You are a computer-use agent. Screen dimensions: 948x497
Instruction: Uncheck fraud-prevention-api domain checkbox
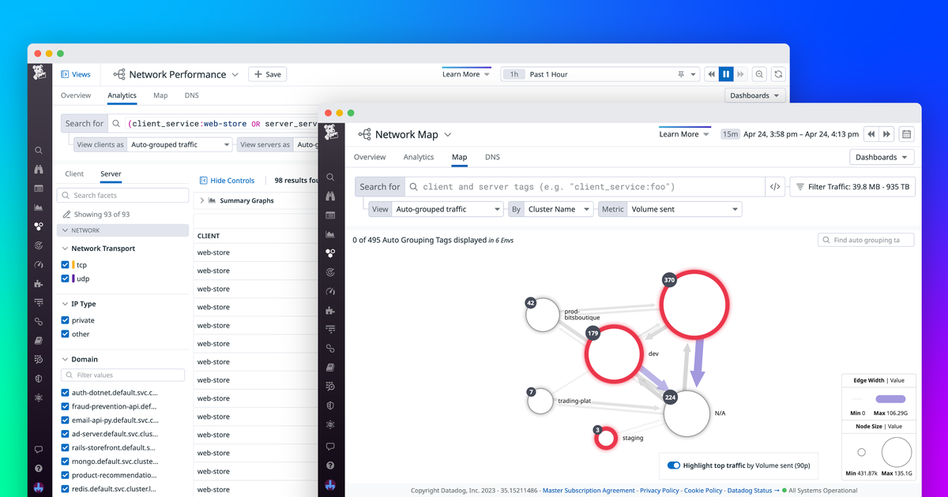pyautogui.click(x=66, y=406)
